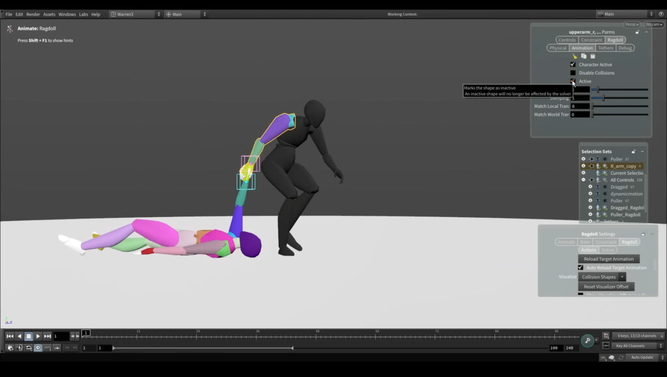The width and height of the screenshot is (667, 377).
Task: Click the refresh icon near Auto Update
Action: coord(621,357)
